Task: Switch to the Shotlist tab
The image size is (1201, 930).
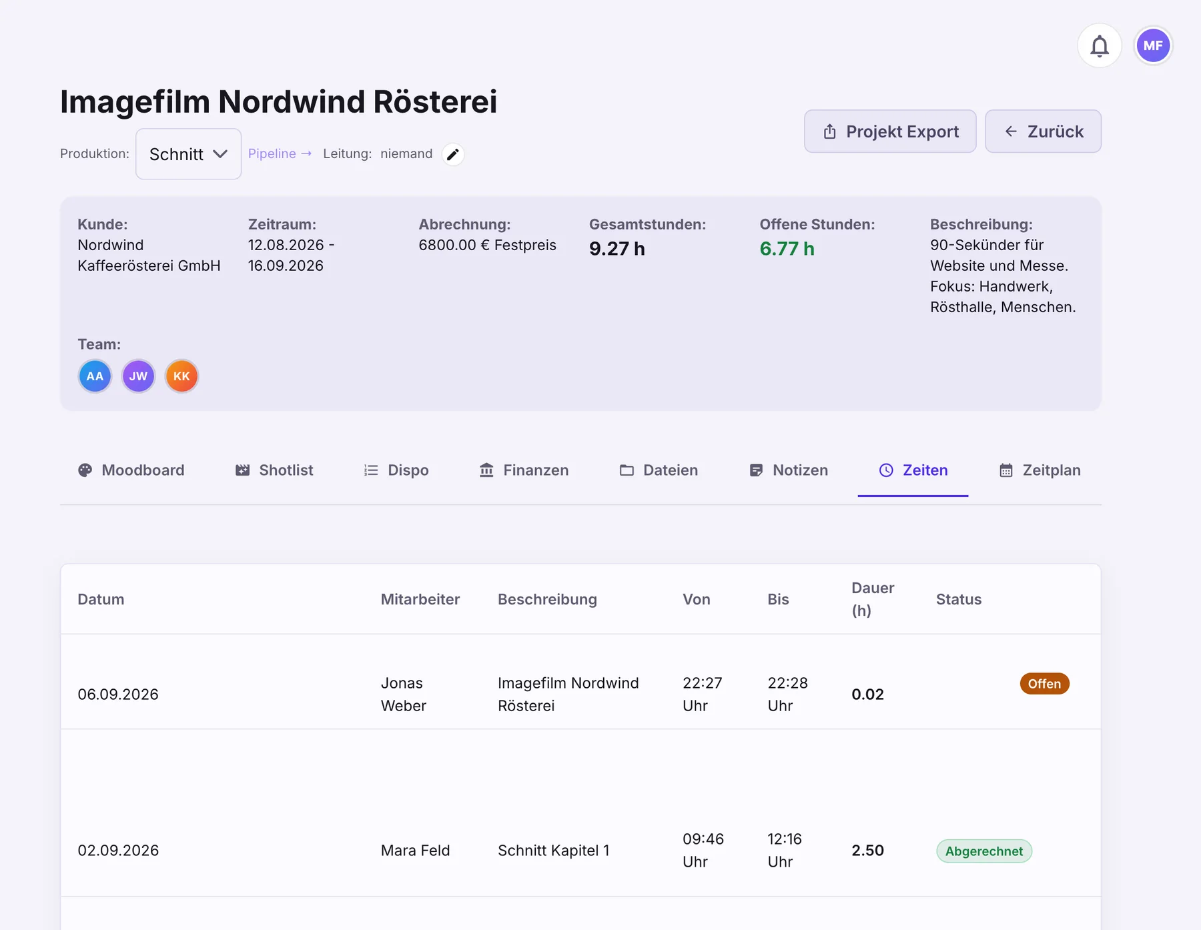Action: (274, 470)
